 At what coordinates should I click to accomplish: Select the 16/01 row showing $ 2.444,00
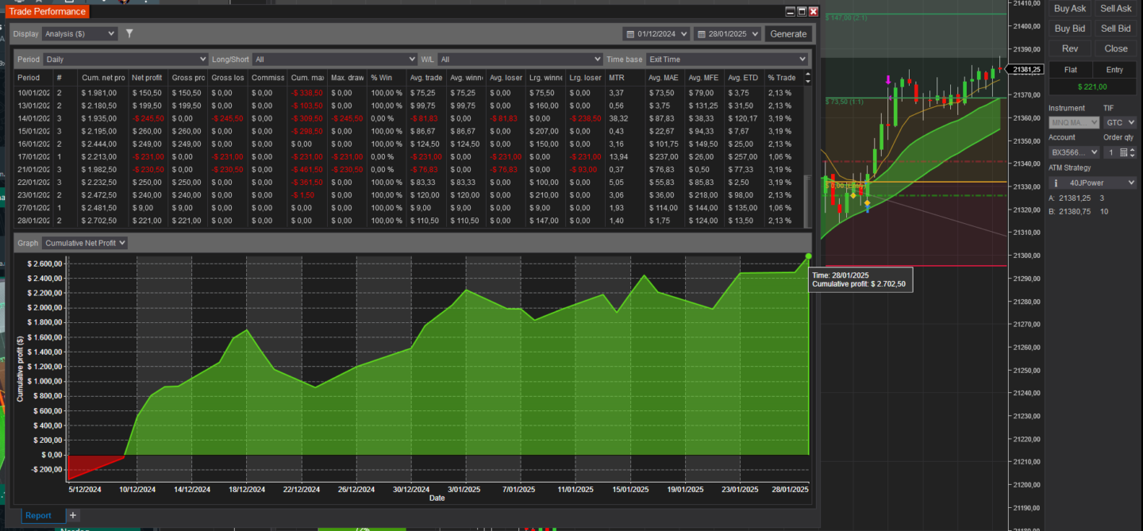[x=410, y=144]
